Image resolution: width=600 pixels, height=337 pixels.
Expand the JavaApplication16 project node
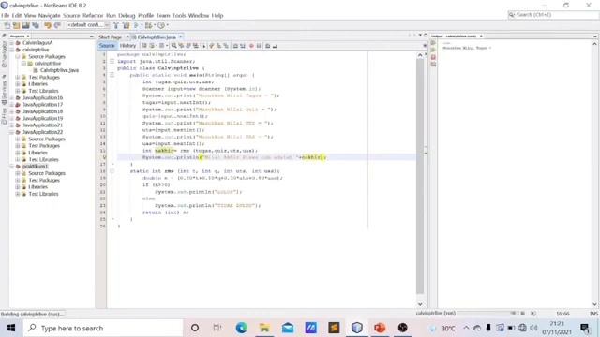[x=11, y=97]
